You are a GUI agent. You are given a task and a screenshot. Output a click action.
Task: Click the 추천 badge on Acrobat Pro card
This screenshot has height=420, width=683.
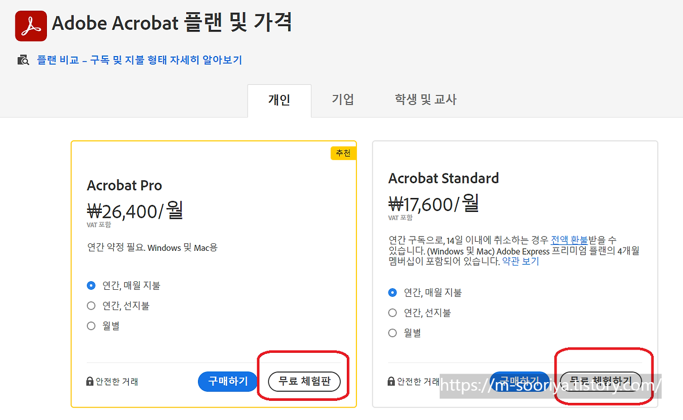343,153
